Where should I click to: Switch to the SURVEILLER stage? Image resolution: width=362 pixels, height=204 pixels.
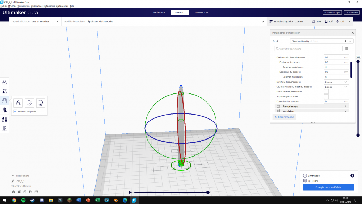[x=201, y=12]
